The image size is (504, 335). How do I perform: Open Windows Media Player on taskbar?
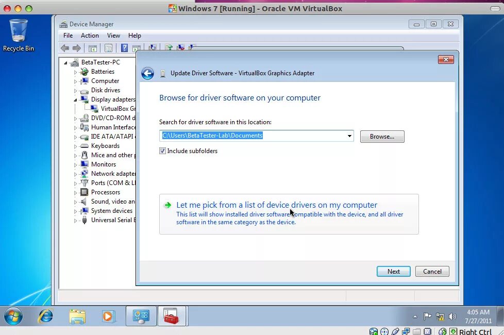(x=108, y=316)
